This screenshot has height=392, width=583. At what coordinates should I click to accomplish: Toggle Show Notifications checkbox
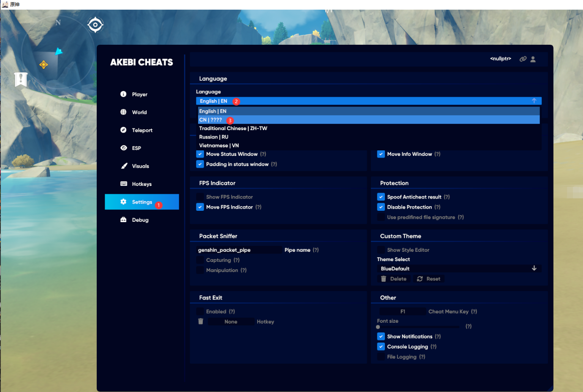(x=381, y=337)
